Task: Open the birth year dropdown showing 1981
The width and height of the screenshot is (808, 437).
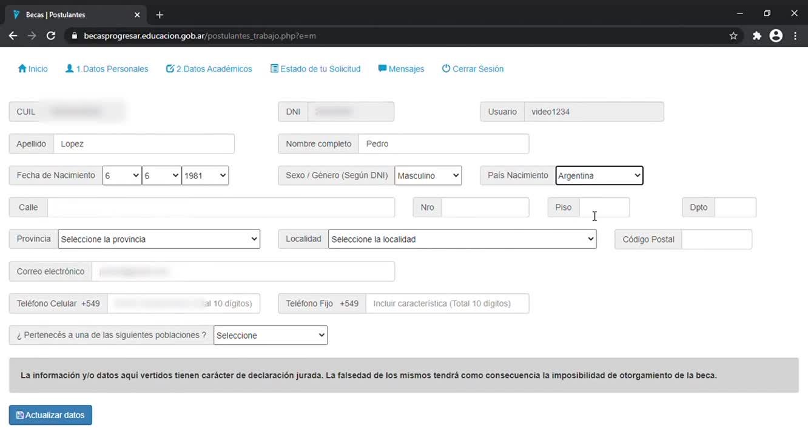Action: [205, 175]
